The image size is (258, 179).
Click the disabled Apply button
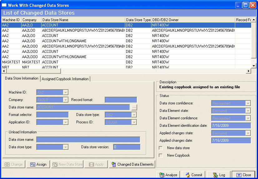tap(96, 164)
